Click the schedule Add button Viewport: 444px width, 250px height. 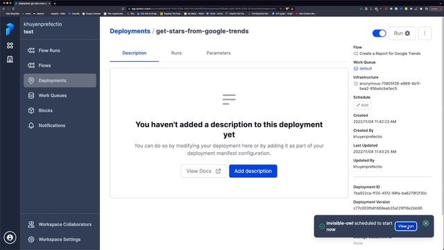pyautogui.click(x=362, y=105)
